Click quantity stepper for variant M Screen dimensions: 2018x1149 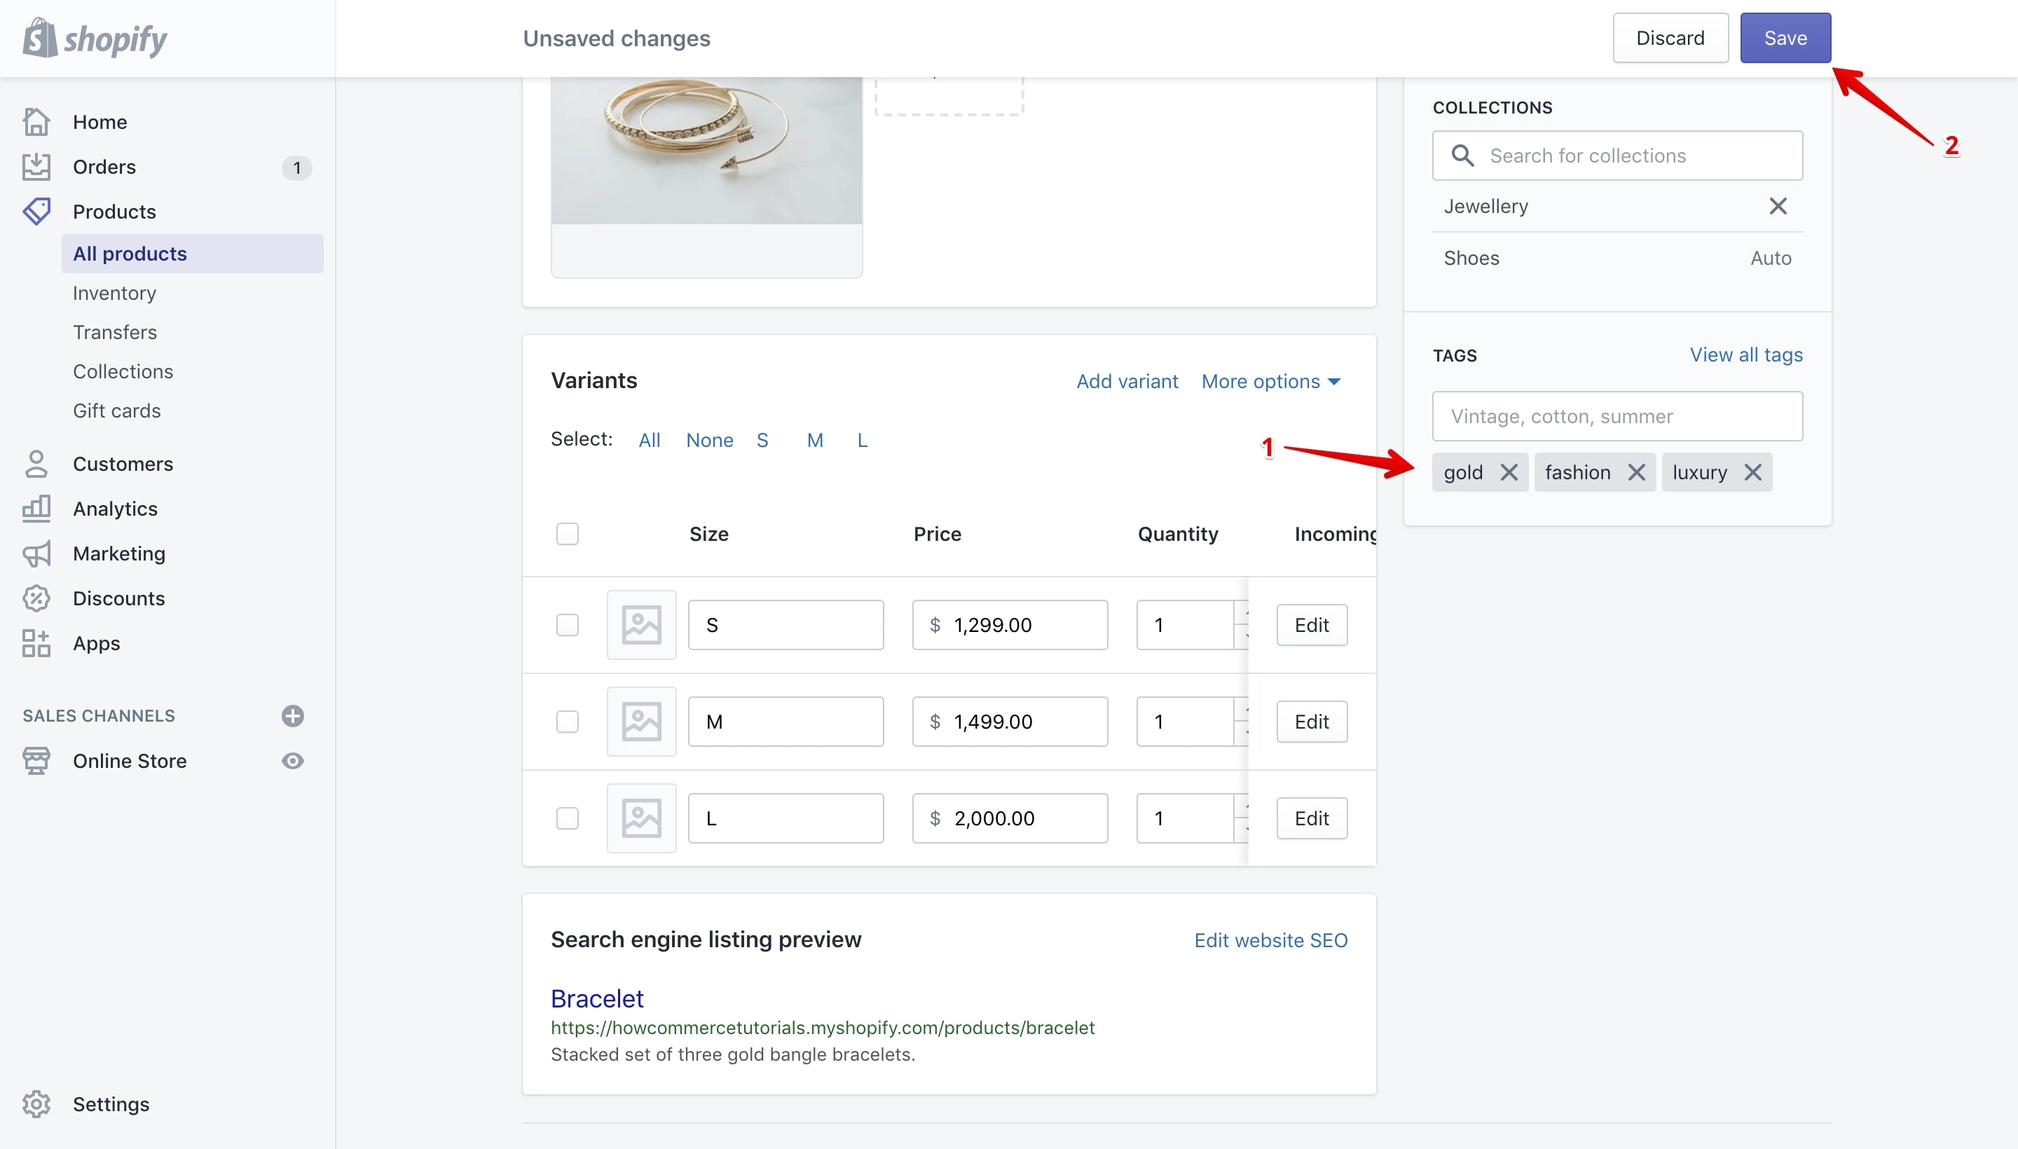click(1242, 722)
